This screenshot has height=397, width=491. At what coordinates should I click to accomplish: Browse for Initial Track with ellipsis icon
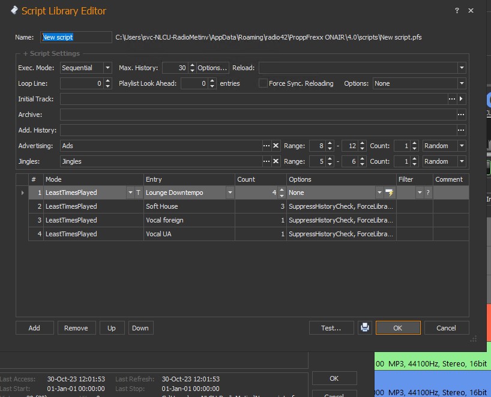[x=452, y=99]
